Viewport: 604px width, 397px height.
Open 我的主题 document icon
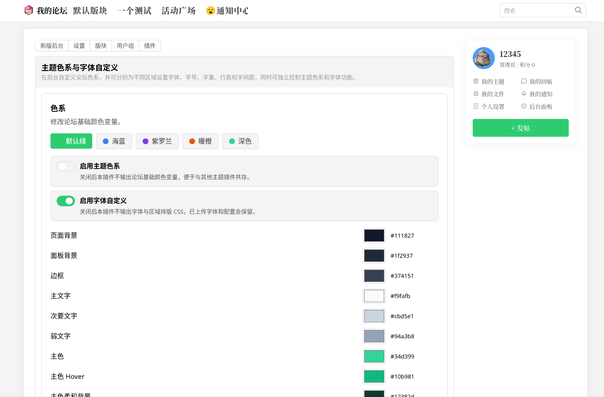coord(476,81)
